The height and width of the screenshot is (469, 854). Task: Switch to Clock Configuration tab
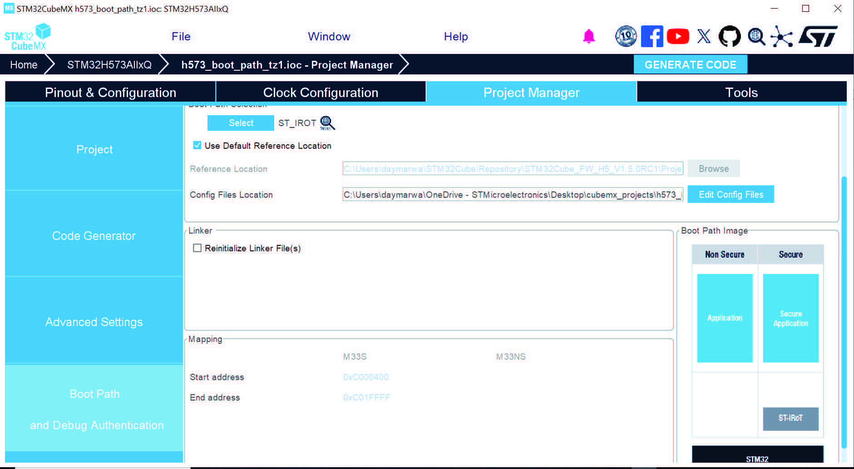pos(321,92)
